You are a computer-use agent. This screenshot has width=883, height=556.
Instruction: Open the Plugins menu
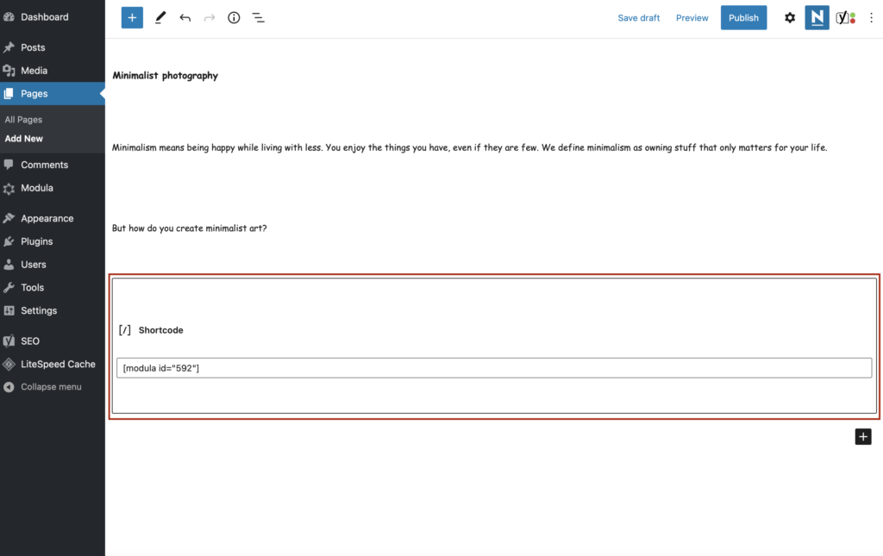pyautogui.click(x=36, y=241)
